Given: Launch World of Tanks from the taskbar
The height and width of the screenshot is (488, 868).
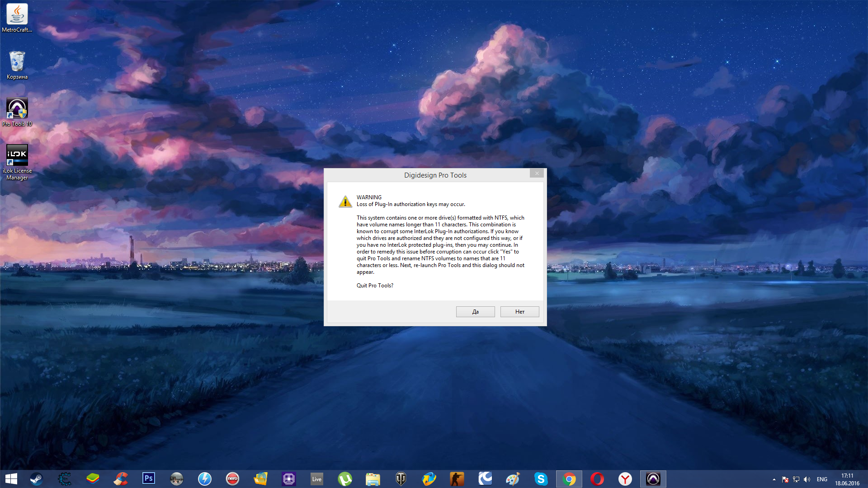Looking at the screenshot, I should click(x=401, y=479).
